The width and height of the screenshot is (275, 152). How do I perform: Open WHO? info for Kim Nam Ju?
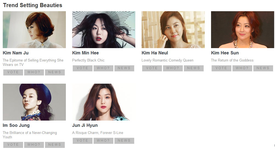[x=34, y=72]
